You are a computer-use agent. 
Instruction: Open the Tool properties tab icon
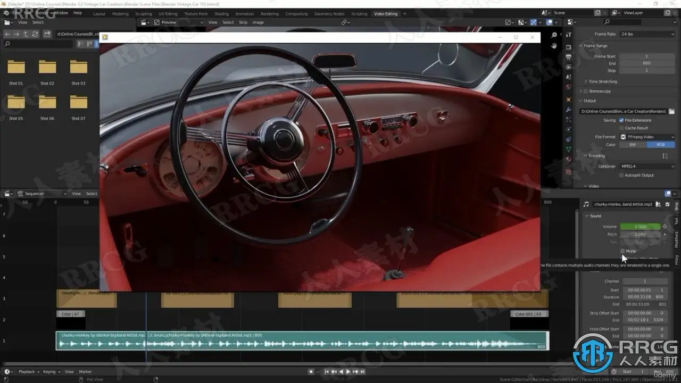[568, 35]
